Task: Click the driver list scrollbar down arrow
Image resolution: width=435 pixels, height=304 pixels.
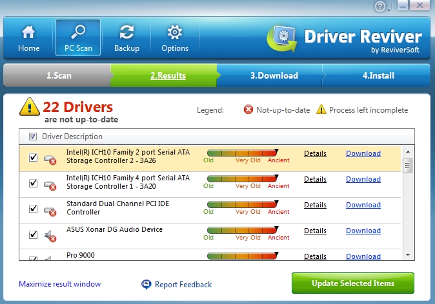Action: 408,254
